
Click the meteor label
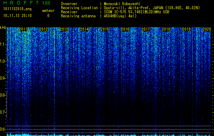[x=48, y=11]
